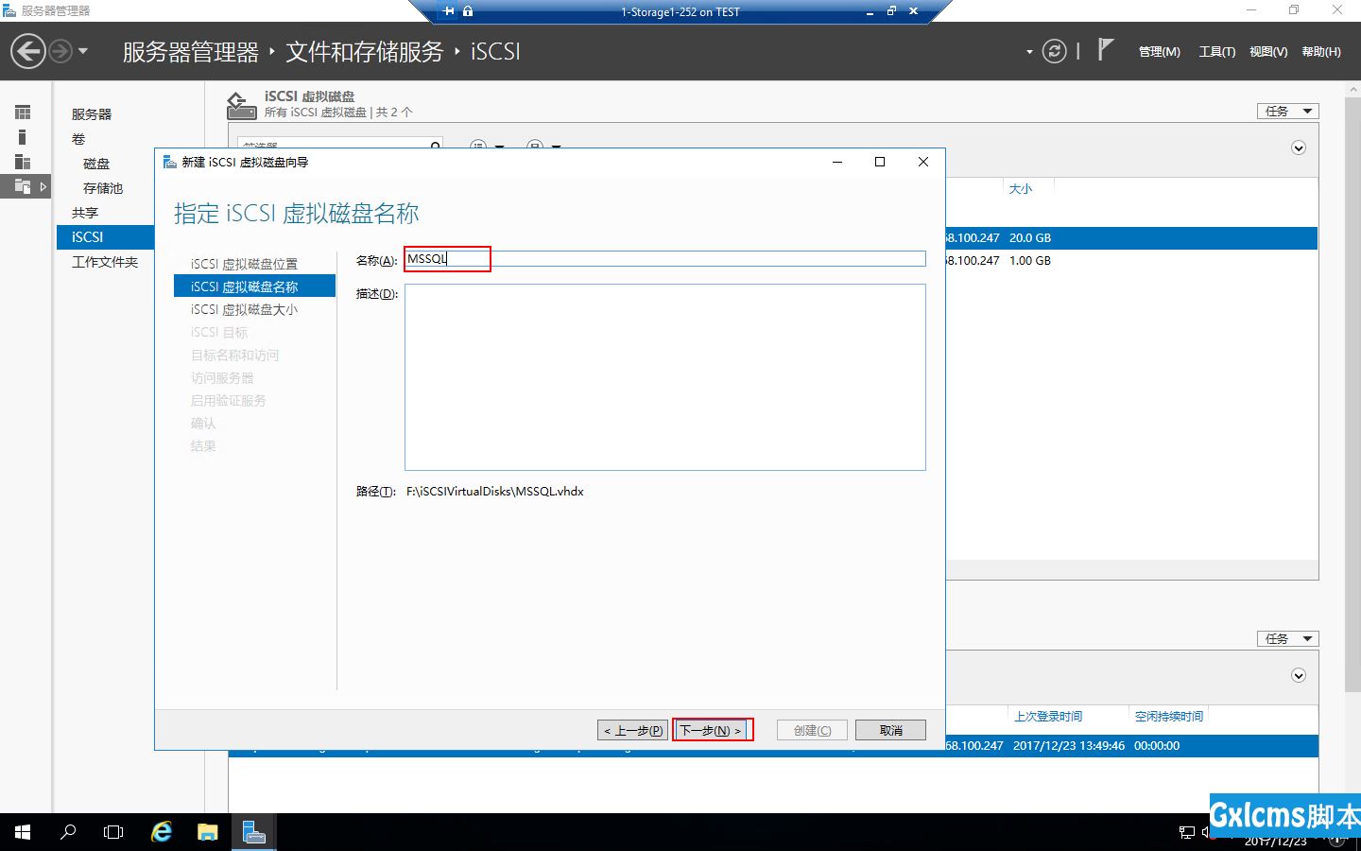Select the 1.00 GB virtual disk row
Screen dimensions: 1361x851
[1131, 261]
